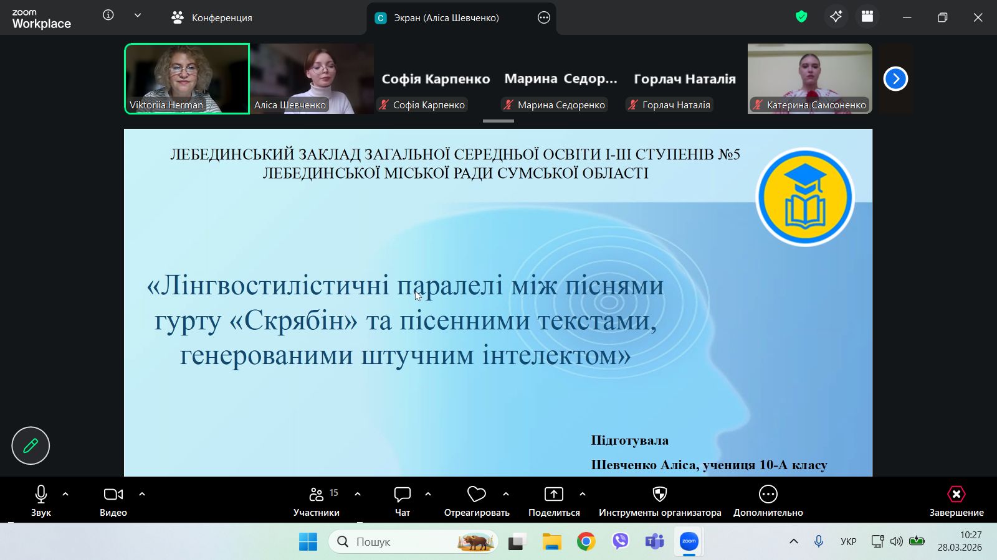Expand audio options arrow beside Звук
The width and height of the screenshot is (997, 560).
tap(65, 494)
